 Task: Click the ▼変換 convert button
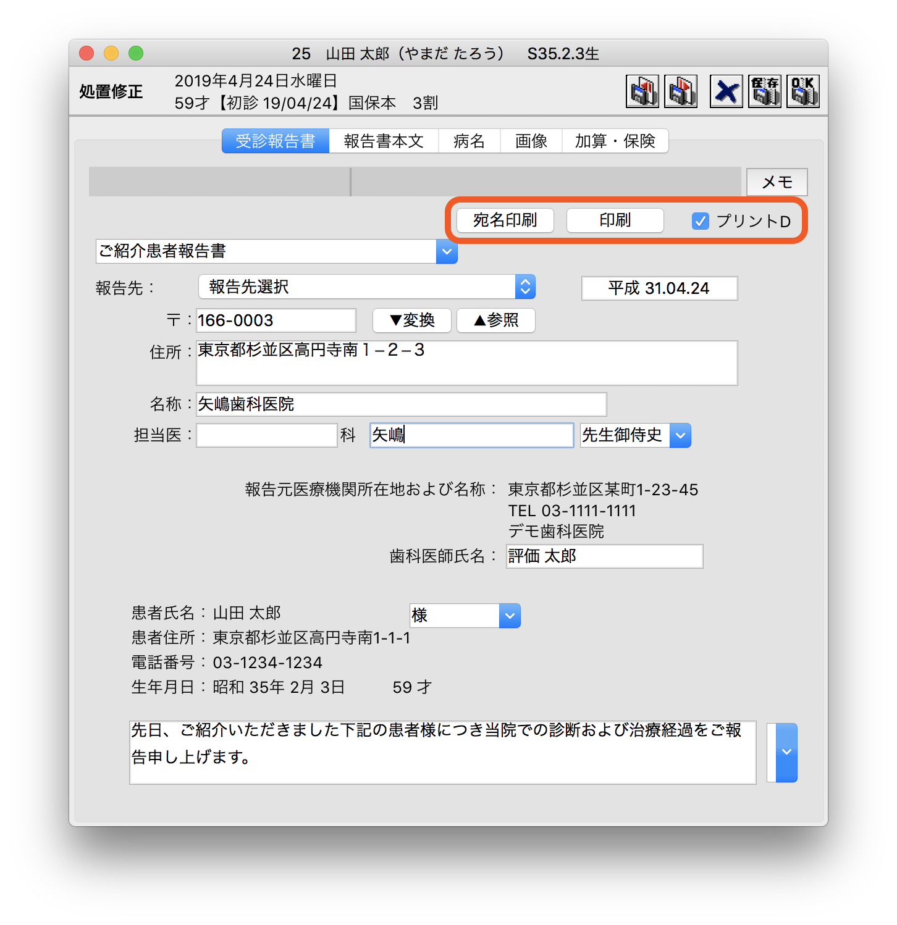(x=411, y=320)
